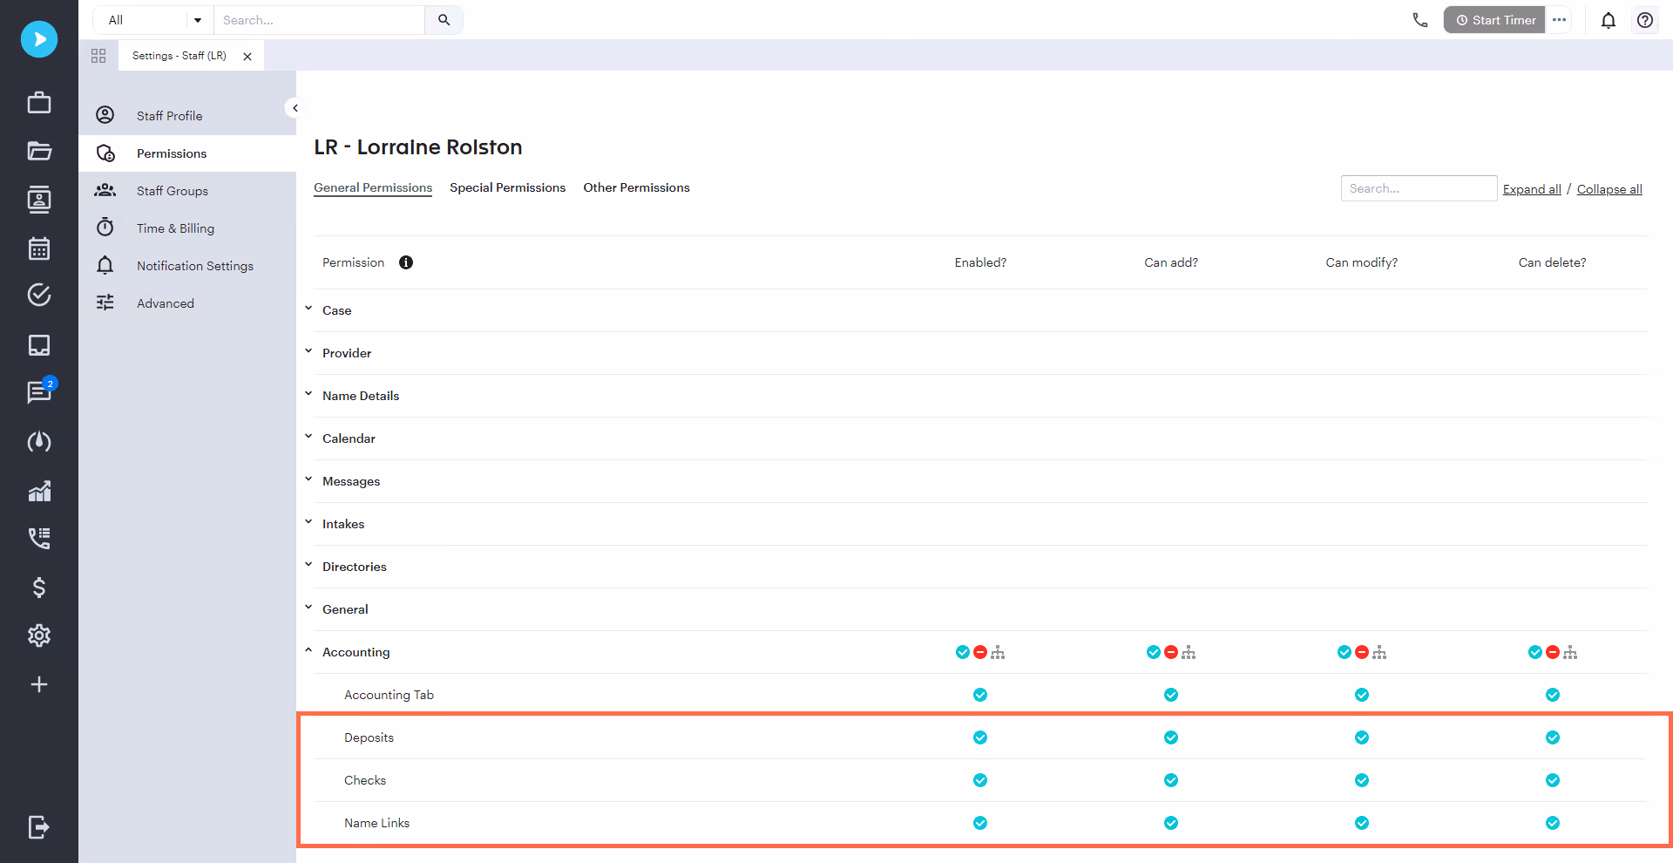Expand the Name Details permission group
This screenshot has width=1673, height=863.
pos(308,394)
